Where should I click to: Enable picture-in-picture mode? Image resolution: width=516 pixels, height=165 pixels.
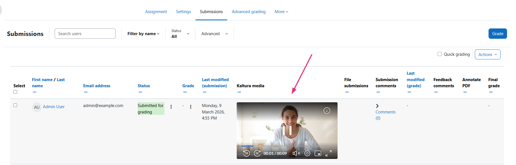318,153
